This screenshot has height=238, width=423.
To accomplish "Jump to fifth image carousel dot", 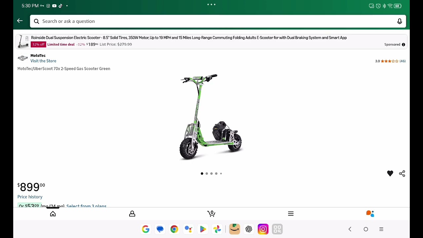I will click(221, 174).
